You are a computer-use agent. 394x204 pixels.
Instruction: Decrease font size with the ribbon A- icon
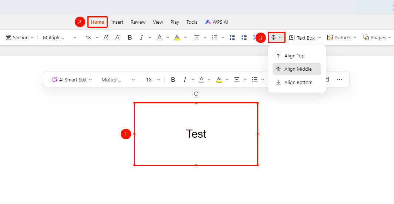point(118,37)
